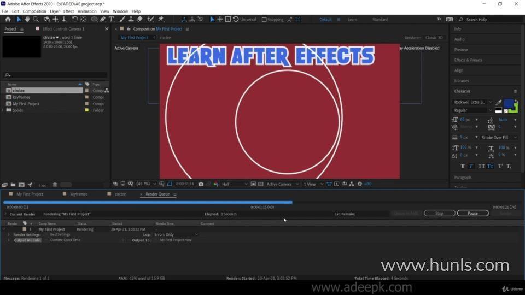Click the Pause render button
525x295 pixels.
pyautogui.click(x=472, y=213)
